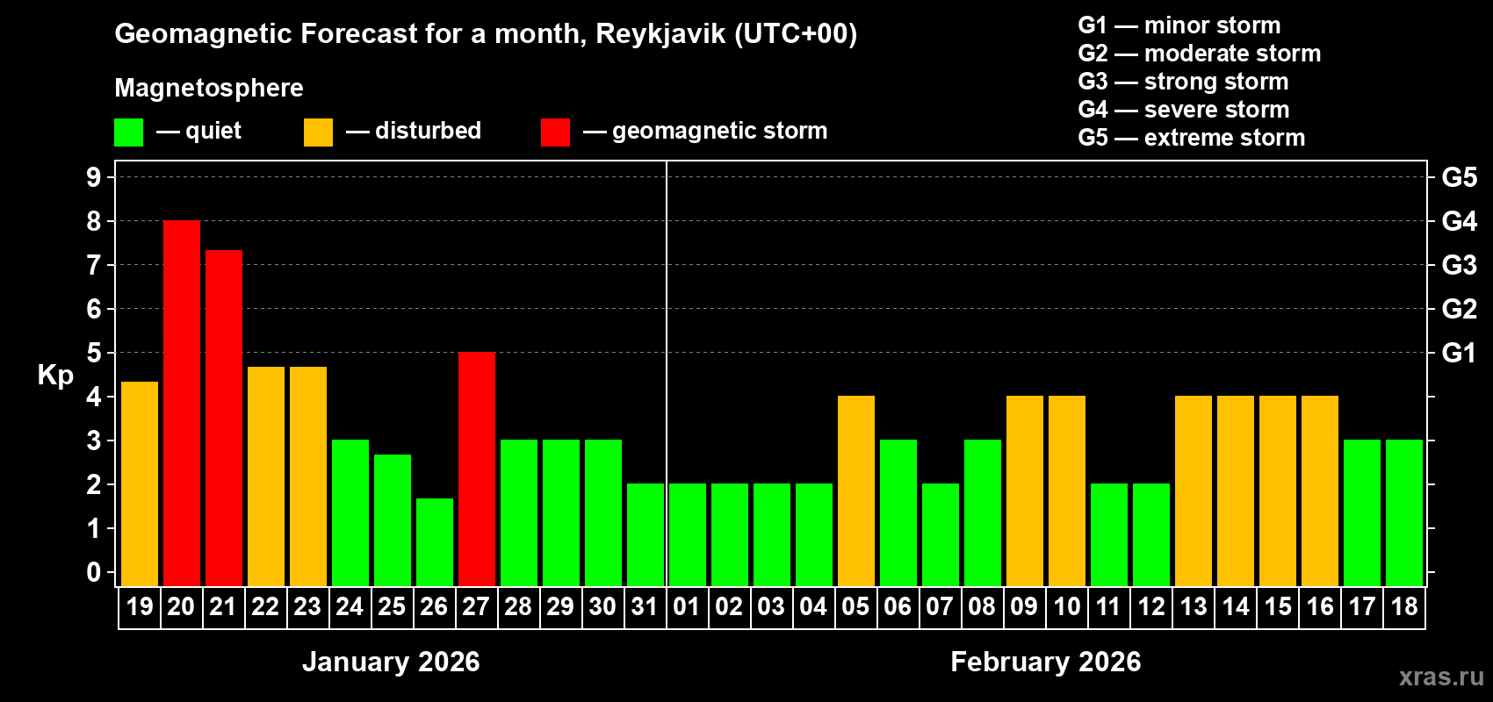Screen dimensions: 1493x702
Task: Click the date label '01' on the axis
Action: (x=687, y=606)
